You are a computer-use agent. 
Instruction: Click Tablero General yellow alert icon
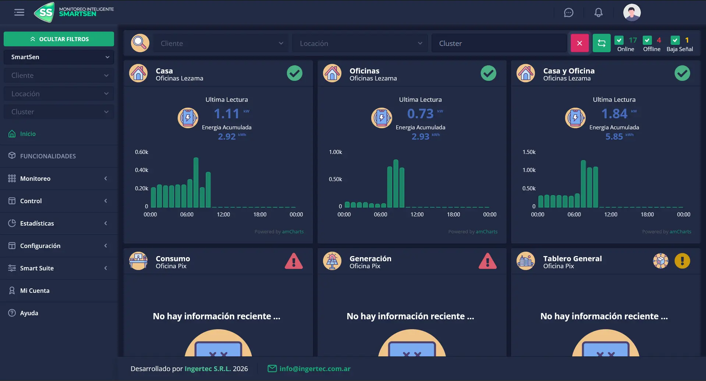click(x=682, y=261)
